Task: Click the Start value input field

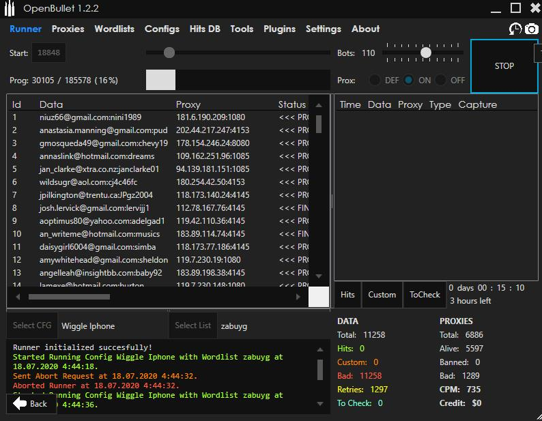Action: tap(48, 53)
